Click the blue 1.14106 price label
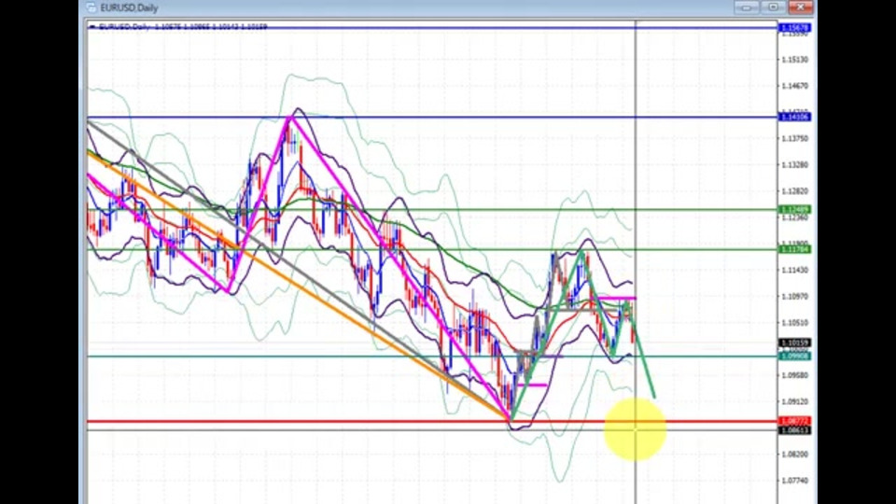Viewport: 896px width, 504px height. 794,118
